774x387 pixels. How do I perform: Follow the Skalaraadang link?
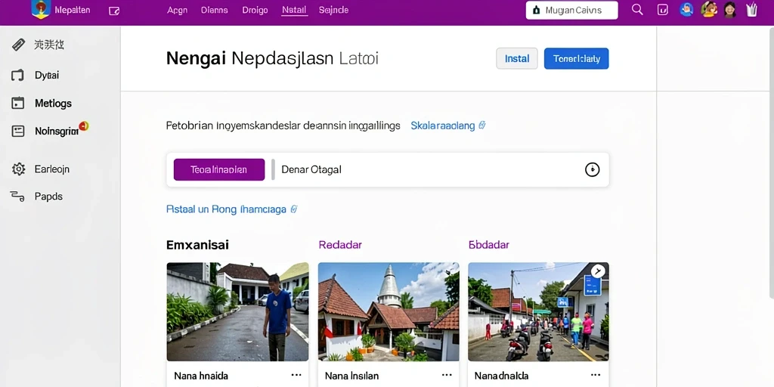point(443,126)
